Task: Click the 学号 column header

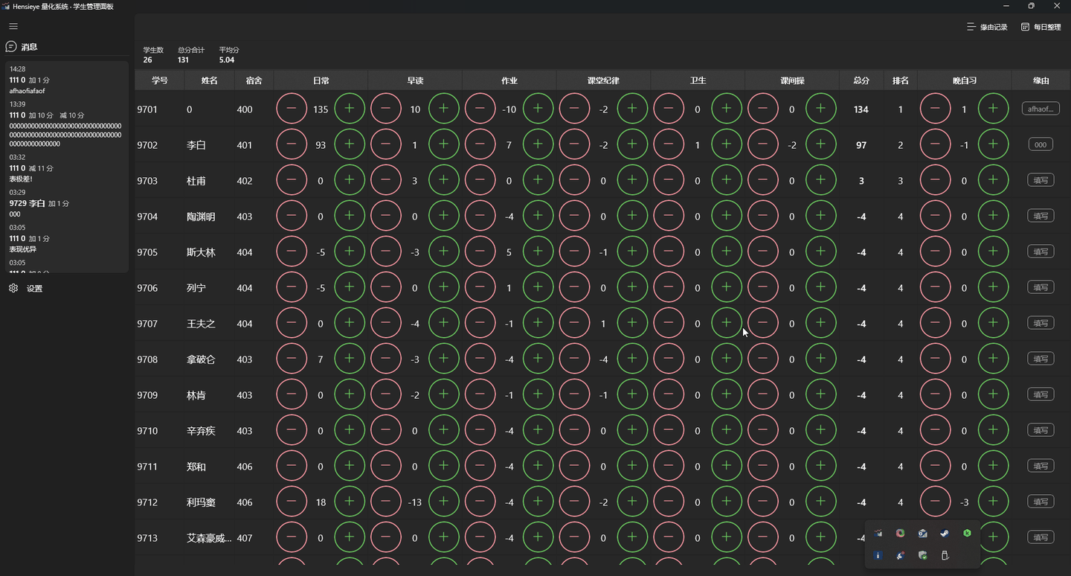Action: 159,80
